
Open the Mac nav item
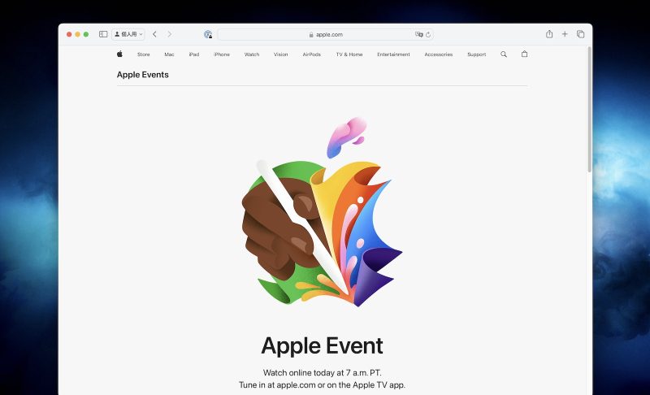tap(169, 54)
